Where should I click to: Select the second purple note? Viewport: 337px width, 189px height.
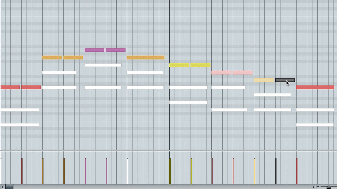coord(115,50)
